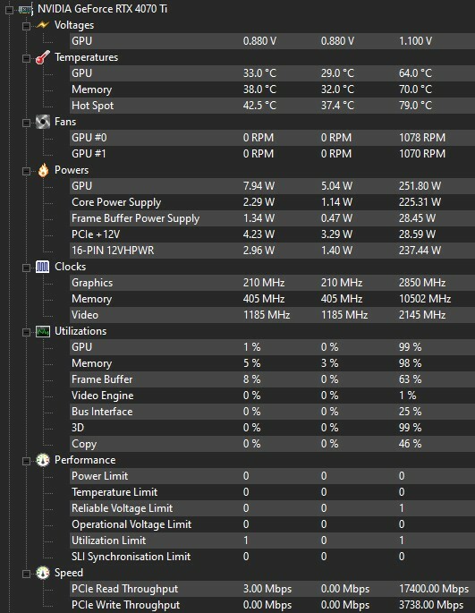Click the red thermometer Temperatures icon

pos(43,57)
